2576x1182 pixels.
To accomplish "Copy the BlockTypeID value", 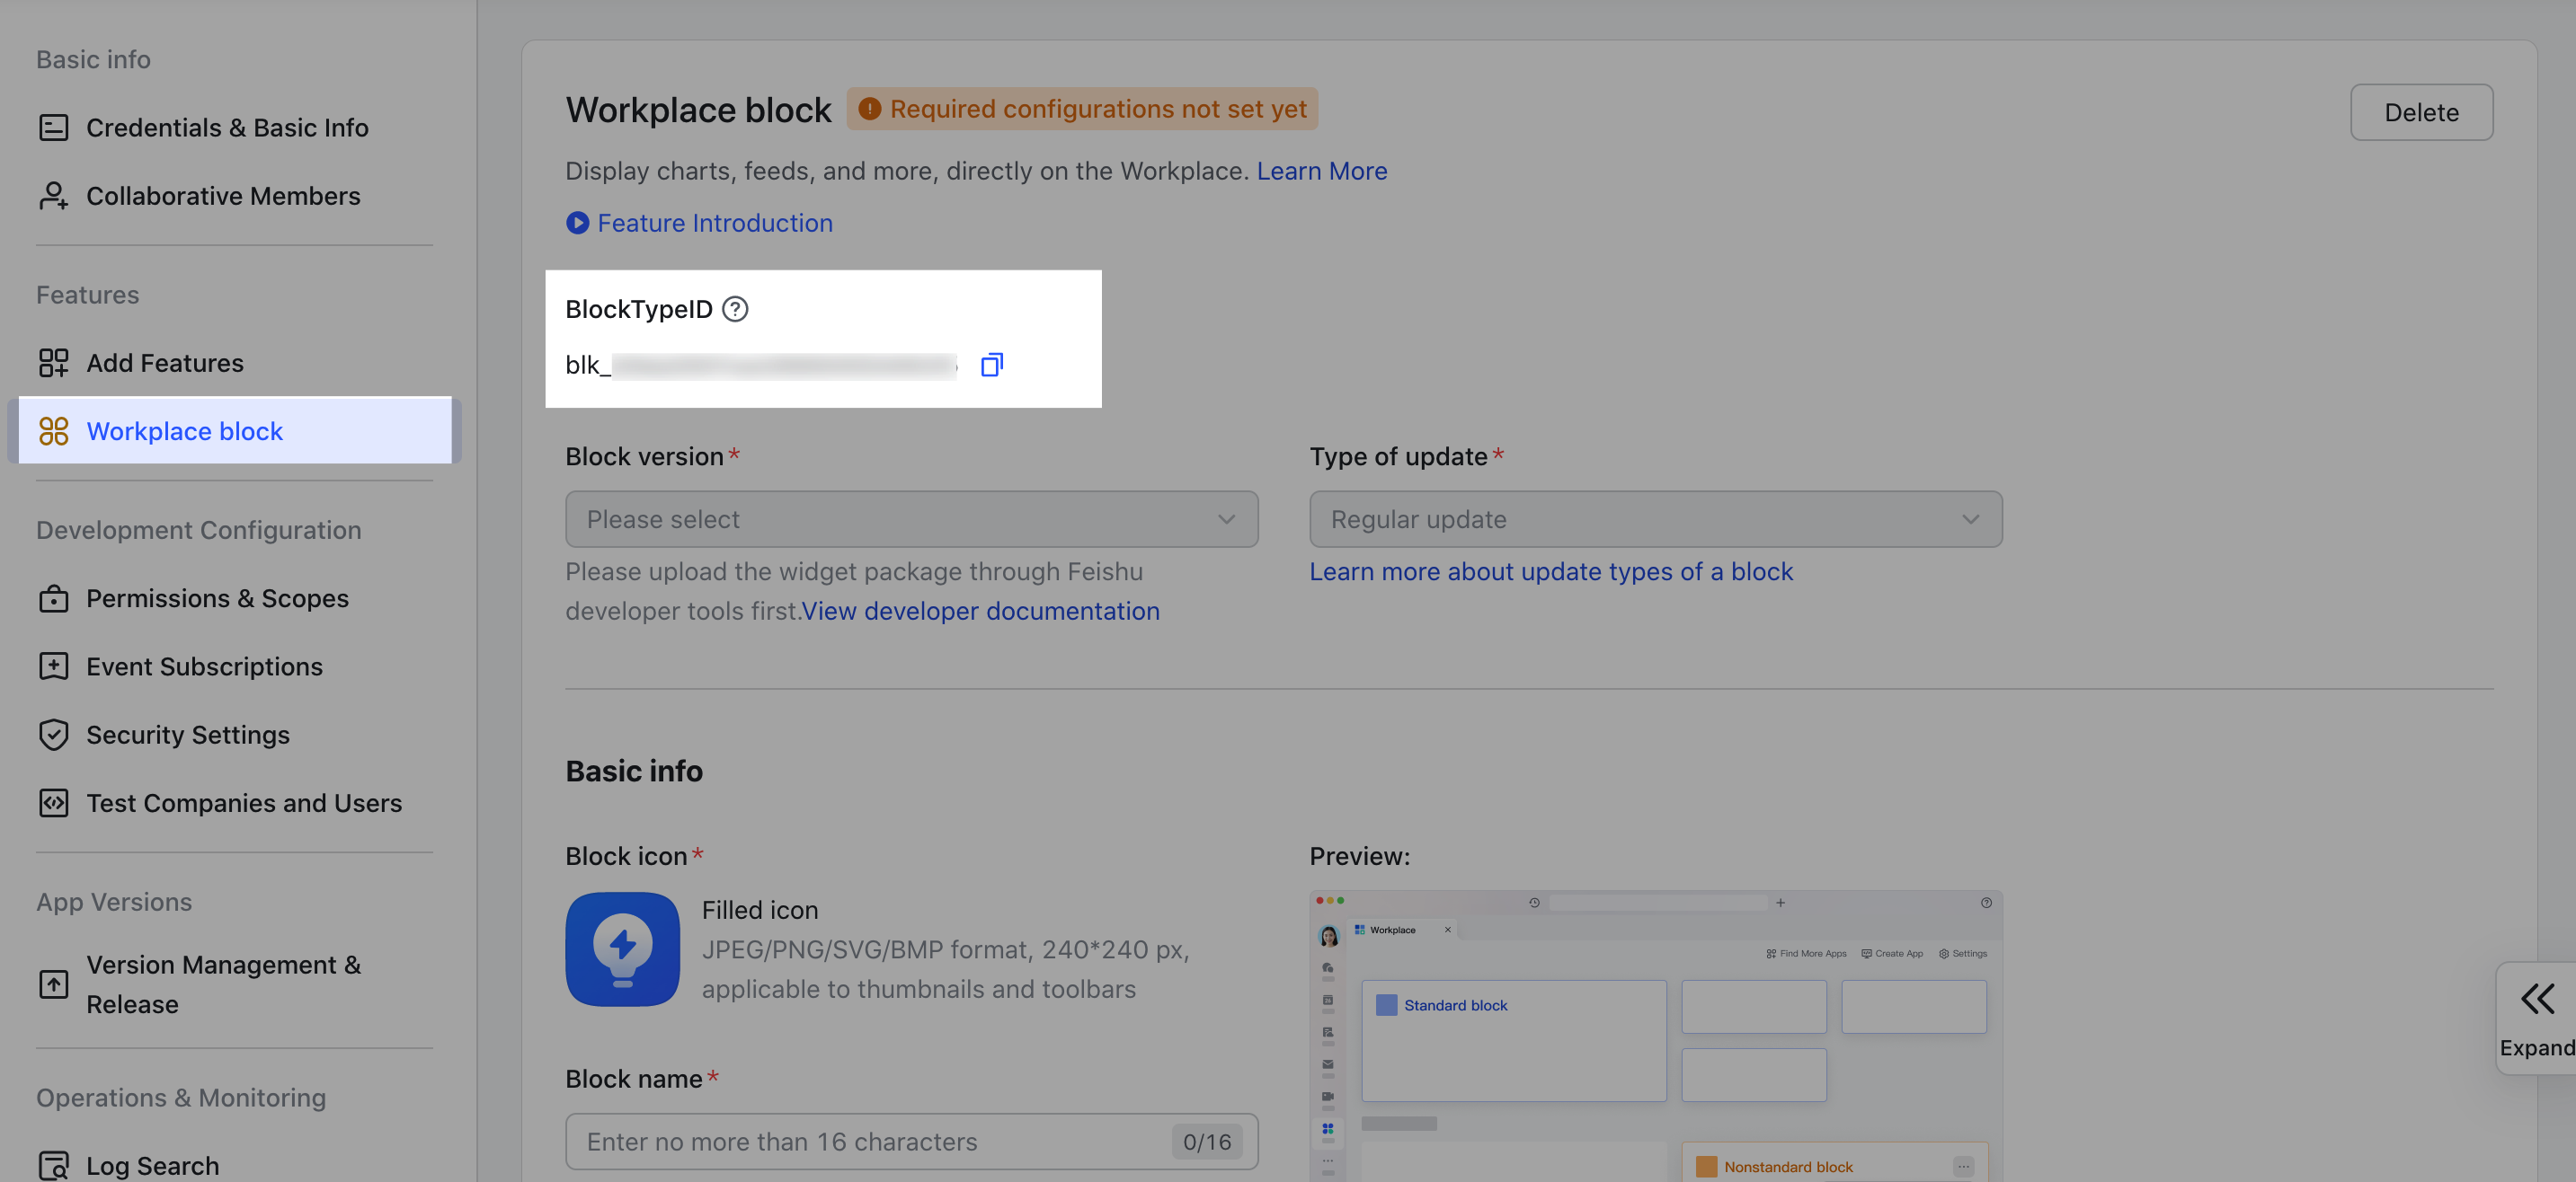I will tap(991, 365).
